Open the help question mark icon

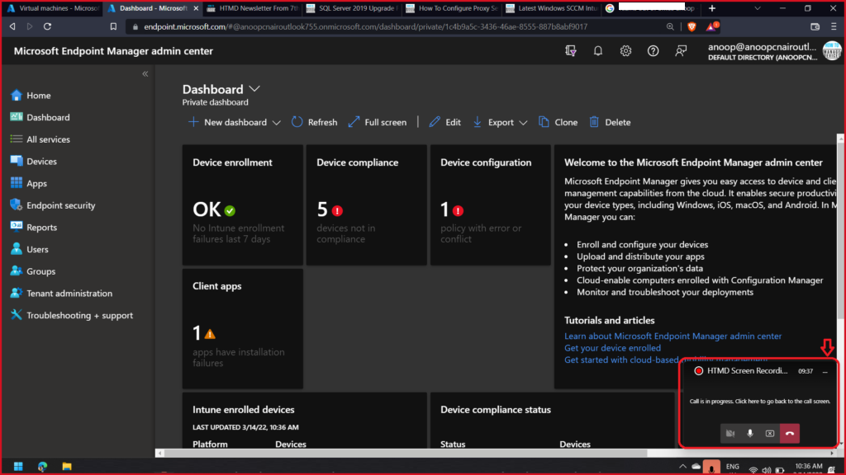[653, 50]
